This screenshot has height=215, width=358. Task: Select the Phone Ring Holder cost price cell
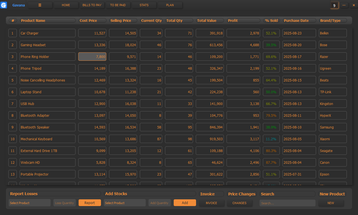click(x=92, y=57)
